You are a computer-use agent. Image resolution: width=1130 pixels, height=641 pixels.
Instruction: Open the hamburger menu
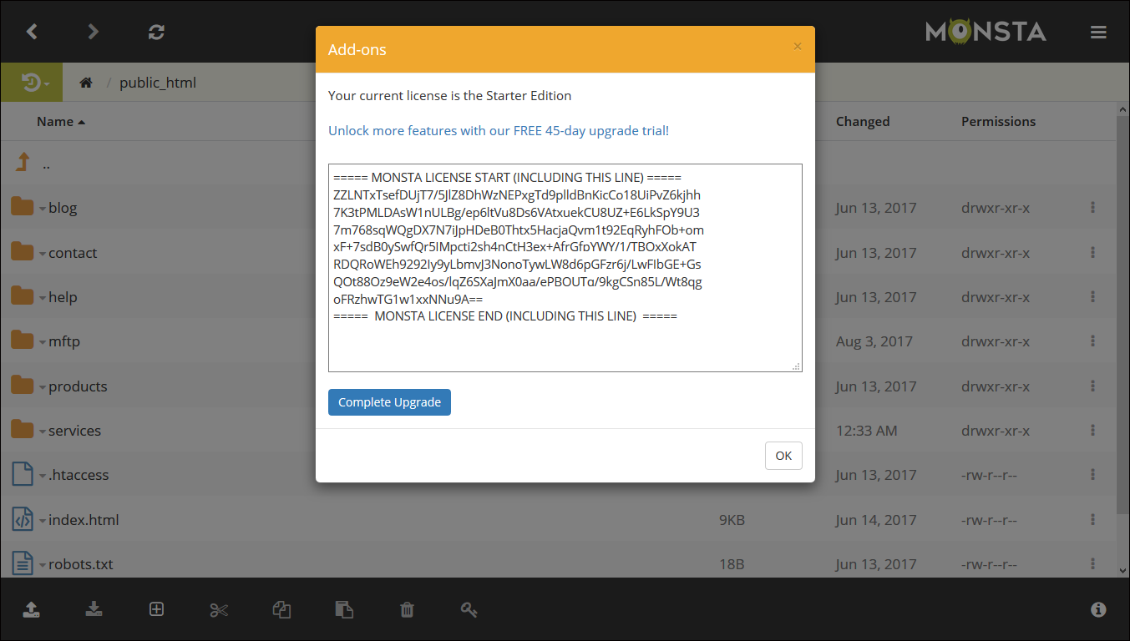[x=1098, y=32]
